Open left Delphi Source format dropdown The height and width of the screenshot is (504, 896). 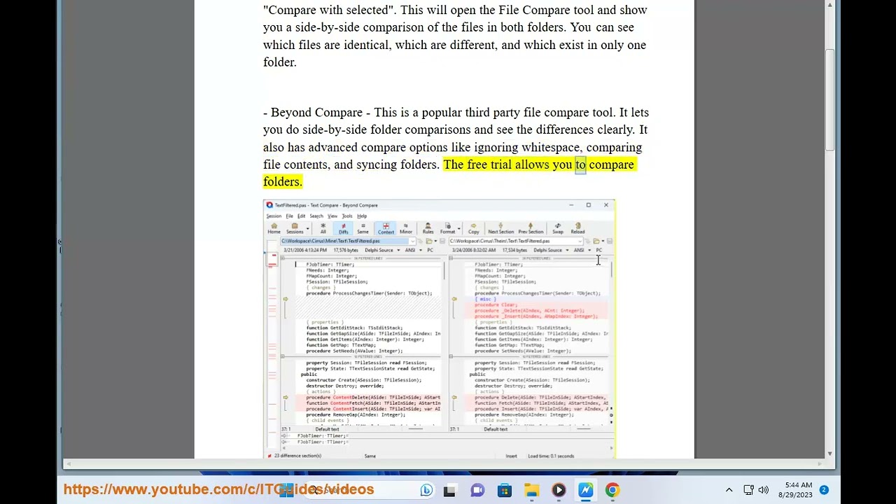click(x=398, y=250)
